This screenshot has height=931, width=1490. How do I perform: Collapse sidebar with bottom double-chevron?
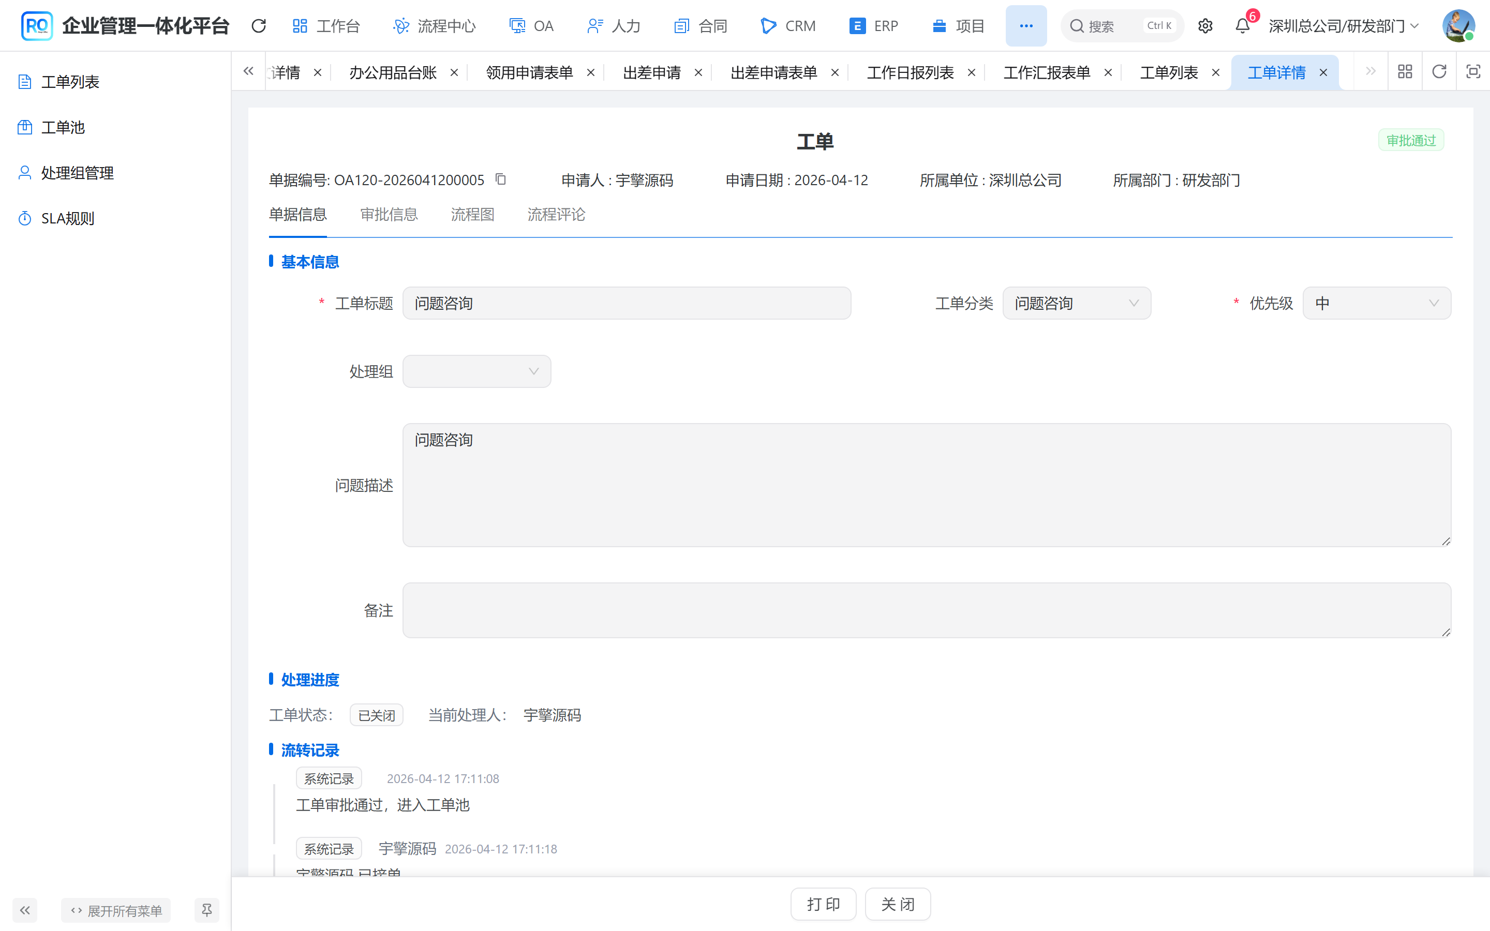(x=25, y=910)
